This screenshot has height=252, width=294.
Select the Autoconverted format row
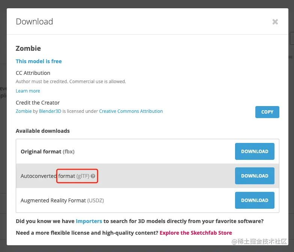click(148, 176)
